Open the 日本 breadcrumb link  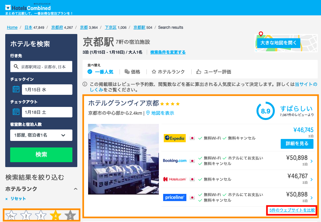pyautogui.click(x=28, y=27)
